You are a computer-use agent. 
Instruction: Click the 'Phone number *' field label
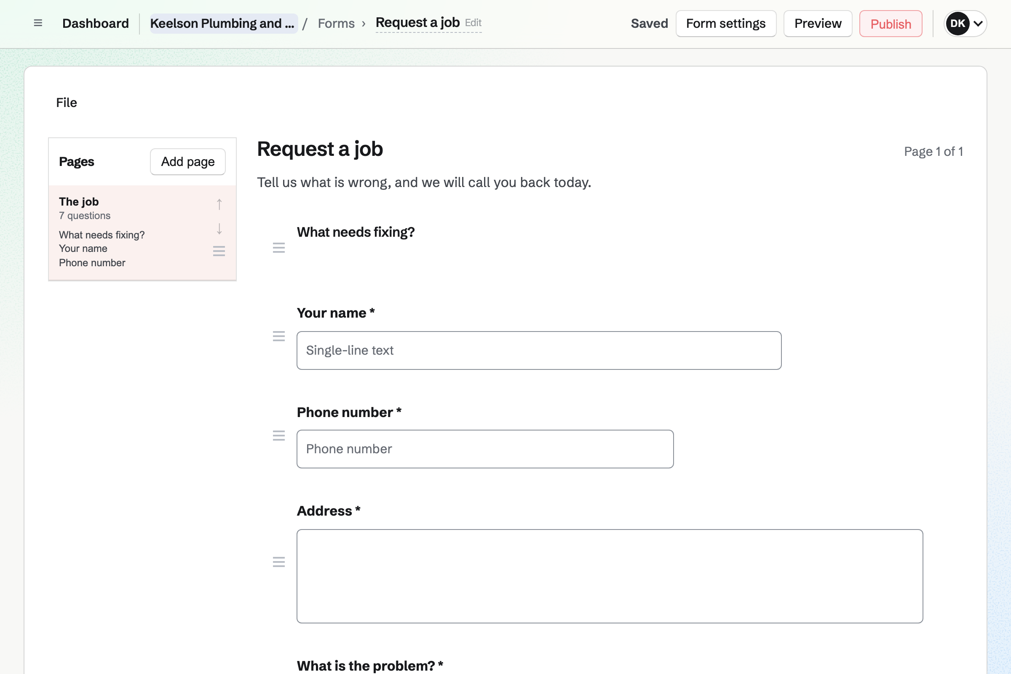349,412
